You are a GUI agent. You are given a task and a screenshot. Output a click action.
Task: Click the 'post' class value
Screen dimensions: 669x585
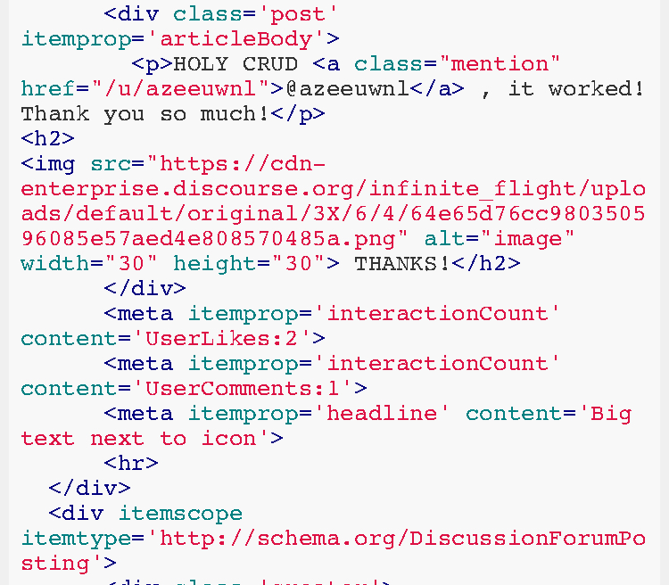coord(298,14)
